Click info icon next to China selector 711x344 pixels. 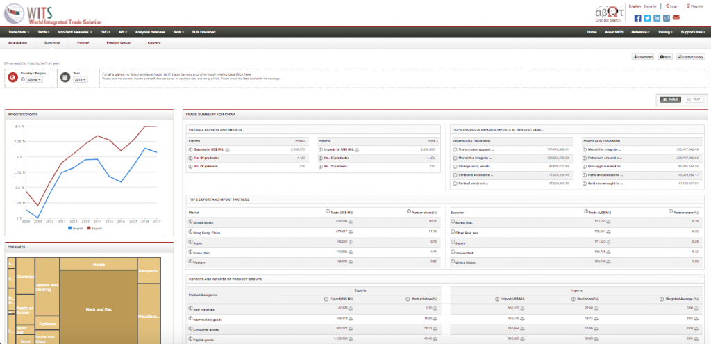(x=23, y=79)
